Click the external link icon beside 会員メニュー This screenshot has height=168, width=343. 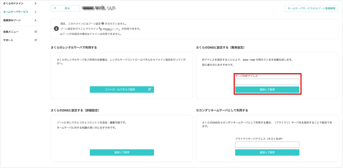click(x=36, y=32)
